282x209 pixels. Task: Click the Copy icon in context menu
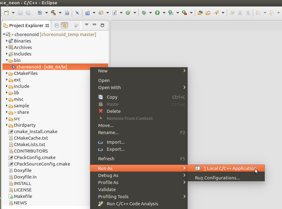101,97
